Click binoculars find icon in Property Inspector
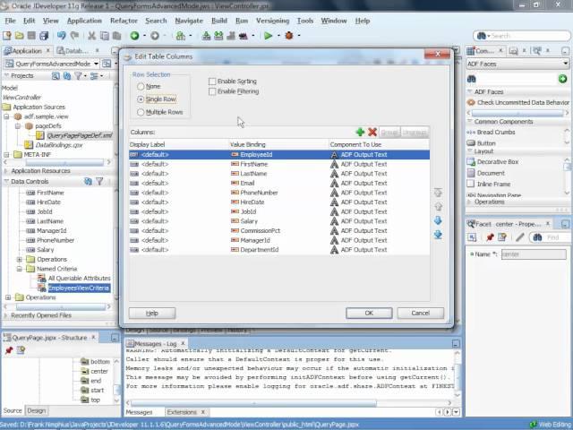This screenshot has width=573, height=430. tap(537, 237)
